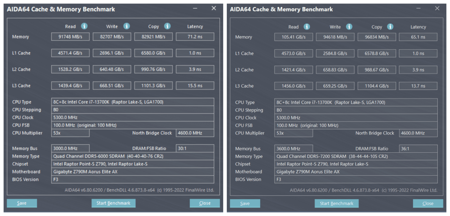Open Read info icon in right window
This screenshot has width=450, height=216.
click(x=307, y=27)
